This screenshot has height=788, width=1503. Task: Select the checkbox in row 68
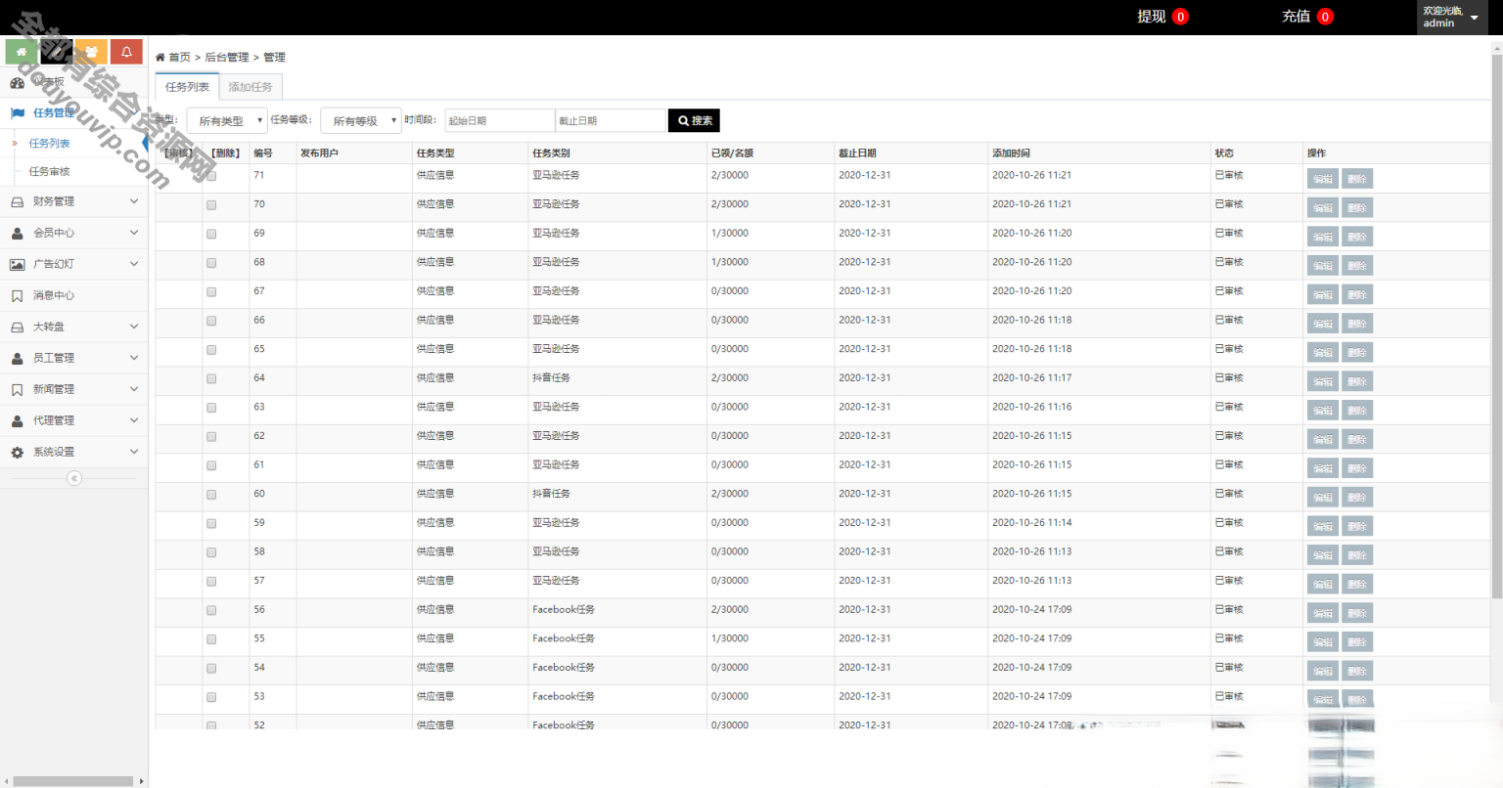pyautogui.click(x=211, y=263)
